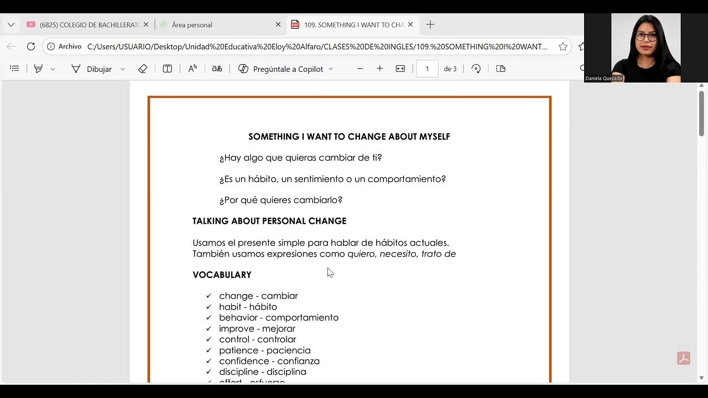Zoom in on the PDF
This screenshot has height=398, width=708.
coord(380,69)
